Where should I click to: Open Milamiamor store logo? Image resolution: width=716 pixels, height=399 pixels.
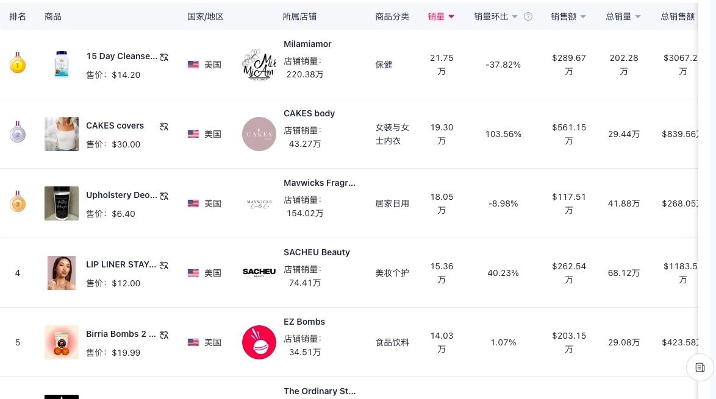[x=259, y=65]
